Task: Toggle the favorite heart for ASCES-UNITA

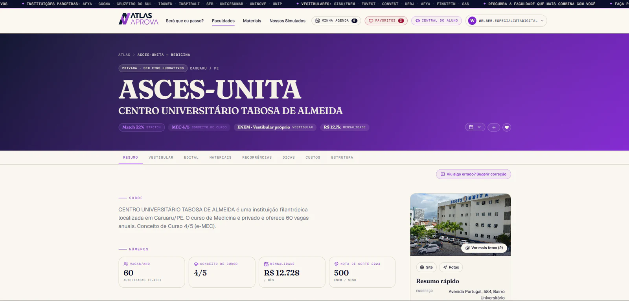Action: click(x=507, y=127)
